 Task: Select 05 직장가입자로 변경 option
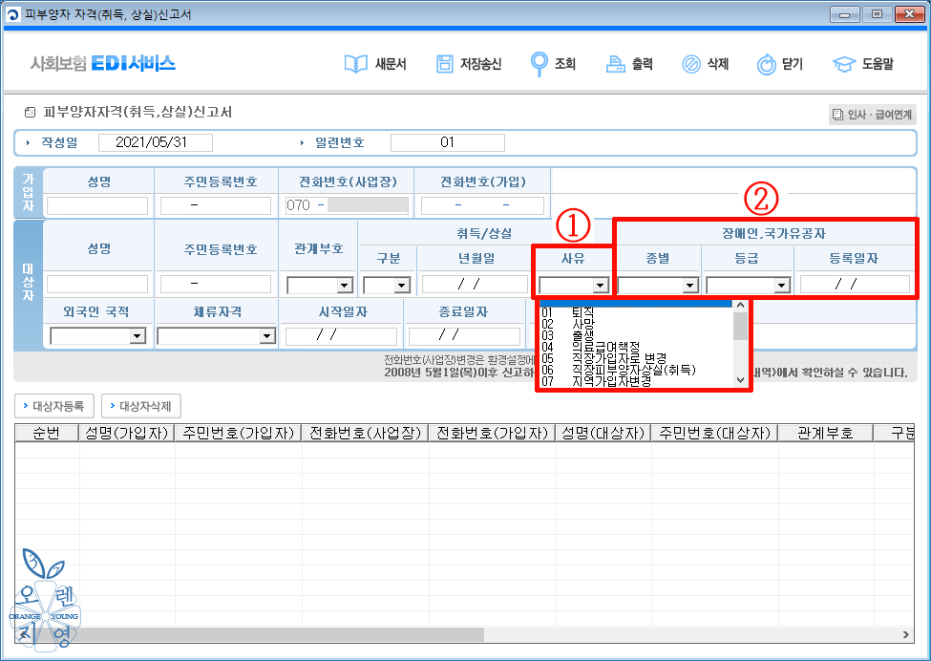point(637,359)
